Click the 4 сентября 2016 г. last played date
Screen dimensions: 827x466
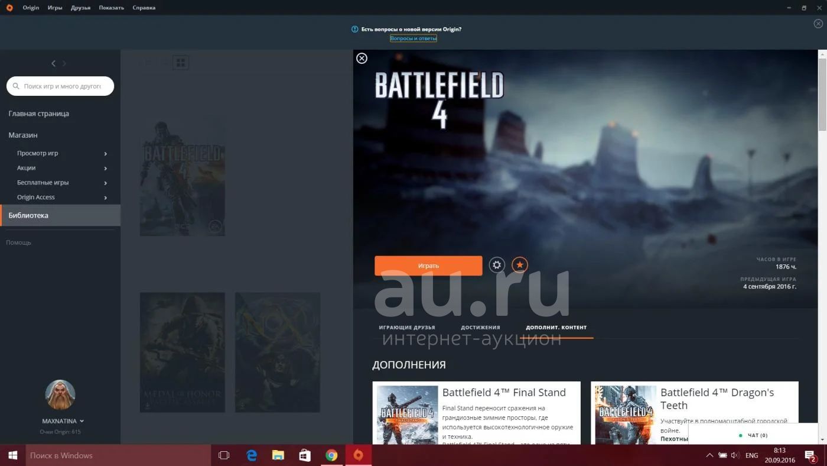(770, 286)
